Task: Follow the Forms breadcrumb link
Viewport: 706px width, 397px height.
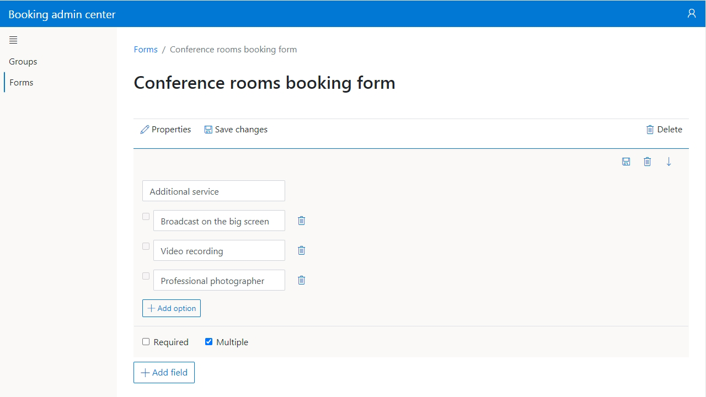Action: [x=146, y=50]
